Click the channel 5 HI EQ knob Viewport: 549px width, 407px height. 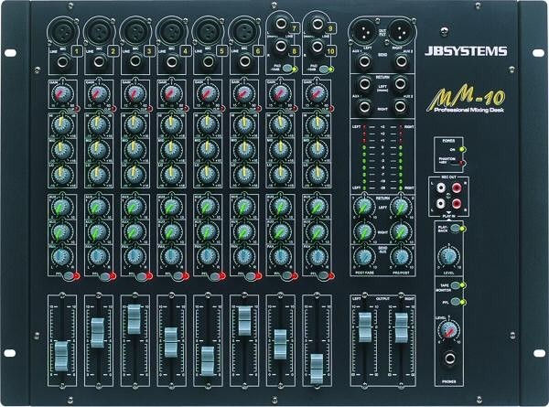tap(208, 124)
